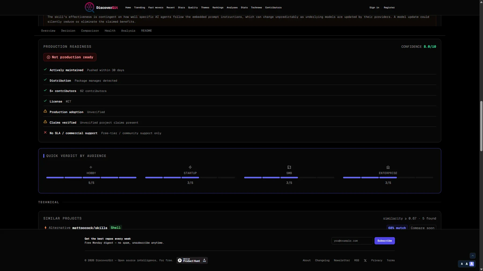Click the Alternative lightning icon for mattpocock/skills

[x=45, y=228]
